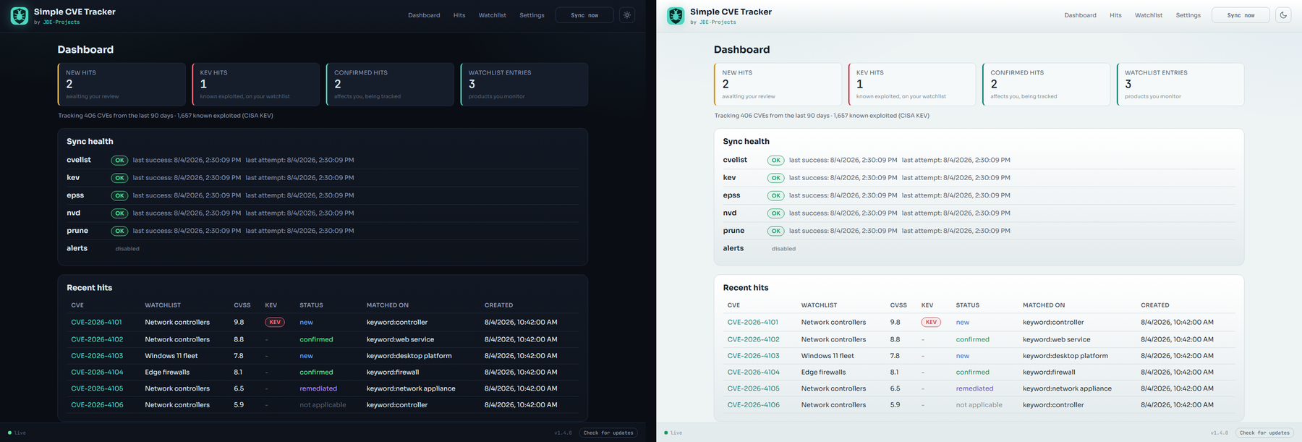Click 'Windows 11 fleet' cell in light window
Image resolution: width=1302 pixels, height=442 pixels.
pos(827,356)
